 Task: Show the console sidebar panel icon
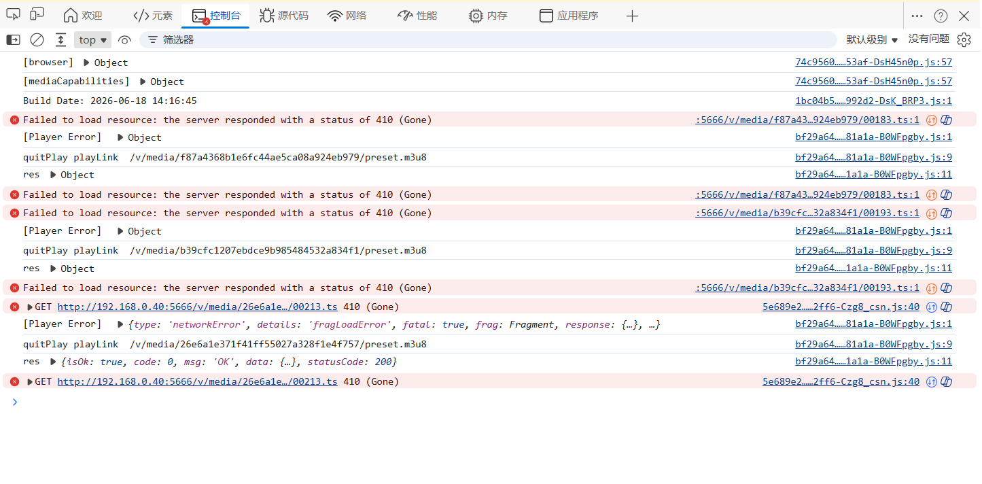13,40
